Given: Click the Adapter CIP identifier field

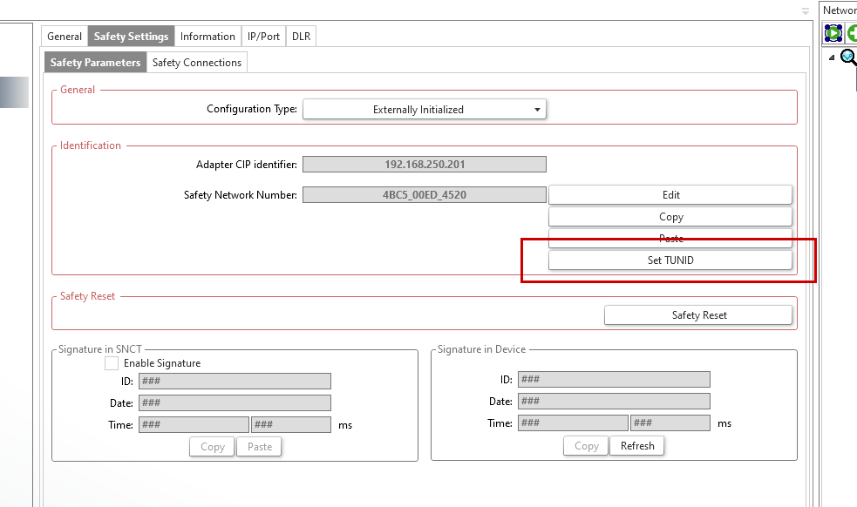Looking at the screenshot, I should (x=424, y=165).
